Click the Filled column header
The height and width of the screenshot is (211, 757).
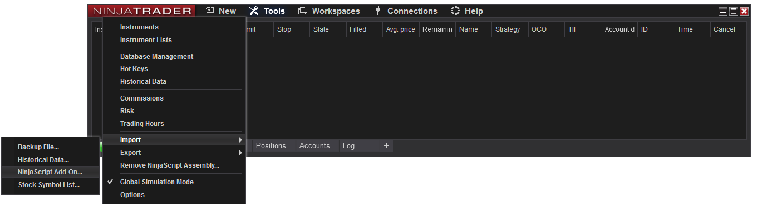(364, 29)
